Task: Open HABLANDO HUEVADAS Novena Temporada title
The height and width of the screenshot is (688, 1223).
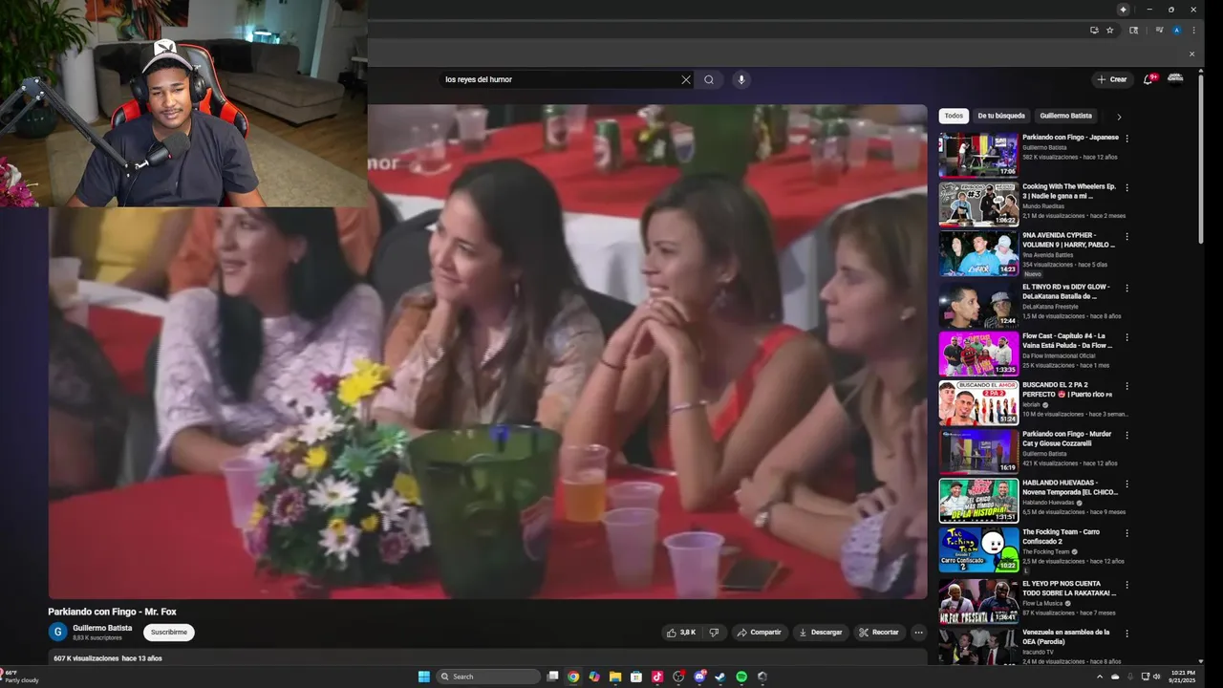Action: point(1069,487)
